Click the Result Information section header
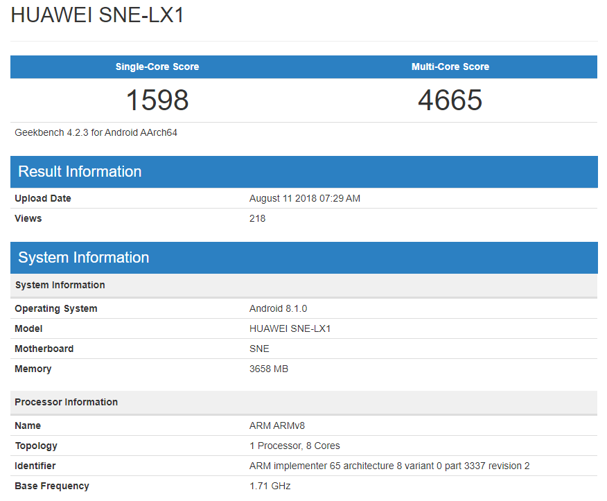This screenshot has height=501, width=607. tap(304, 172)
